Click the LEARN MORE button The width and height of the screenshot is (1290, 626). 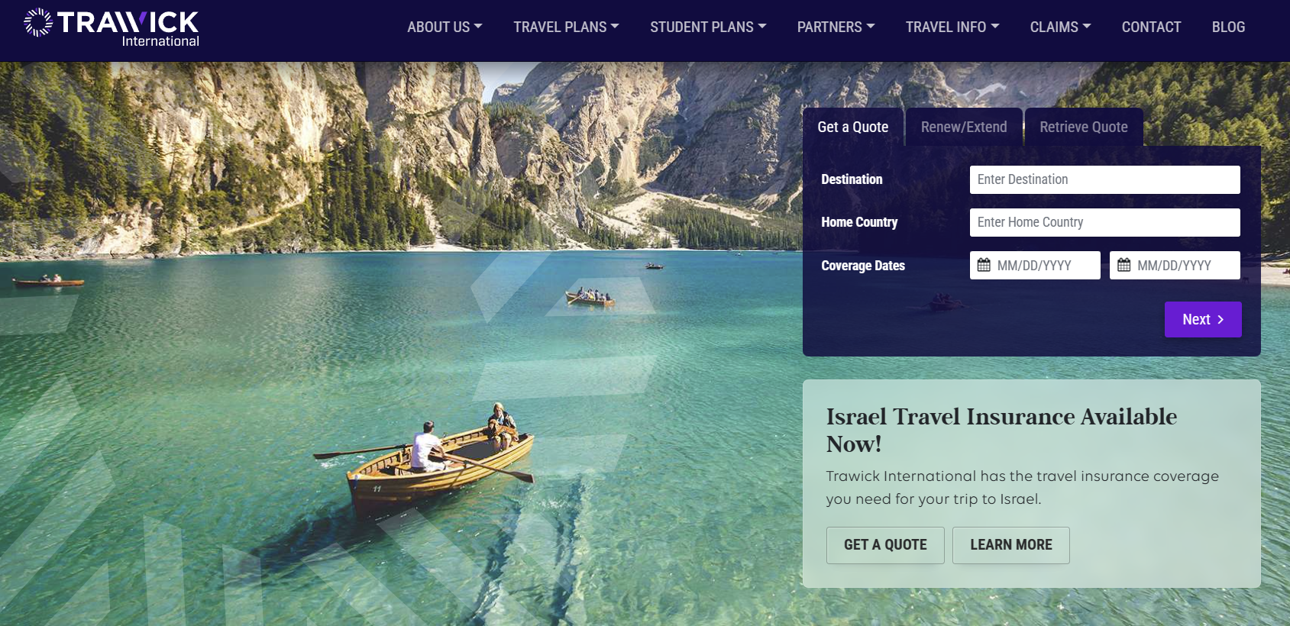click(1011, 545)
